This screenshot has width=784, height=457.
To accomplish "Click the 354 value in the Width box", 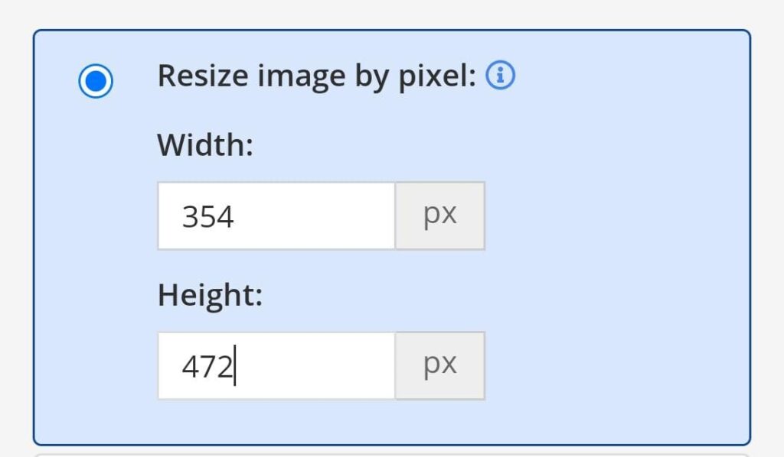I will [x=207, y=217].
